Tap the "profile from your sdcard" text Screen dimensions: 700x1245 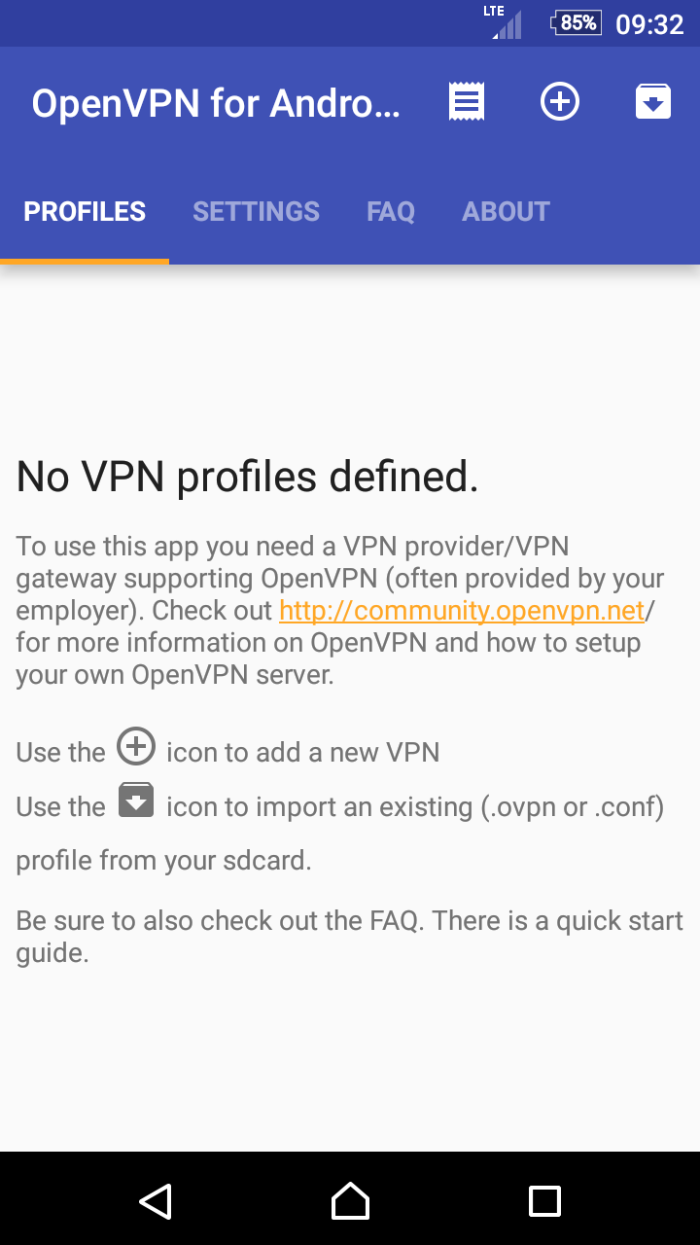coord(163,862)
